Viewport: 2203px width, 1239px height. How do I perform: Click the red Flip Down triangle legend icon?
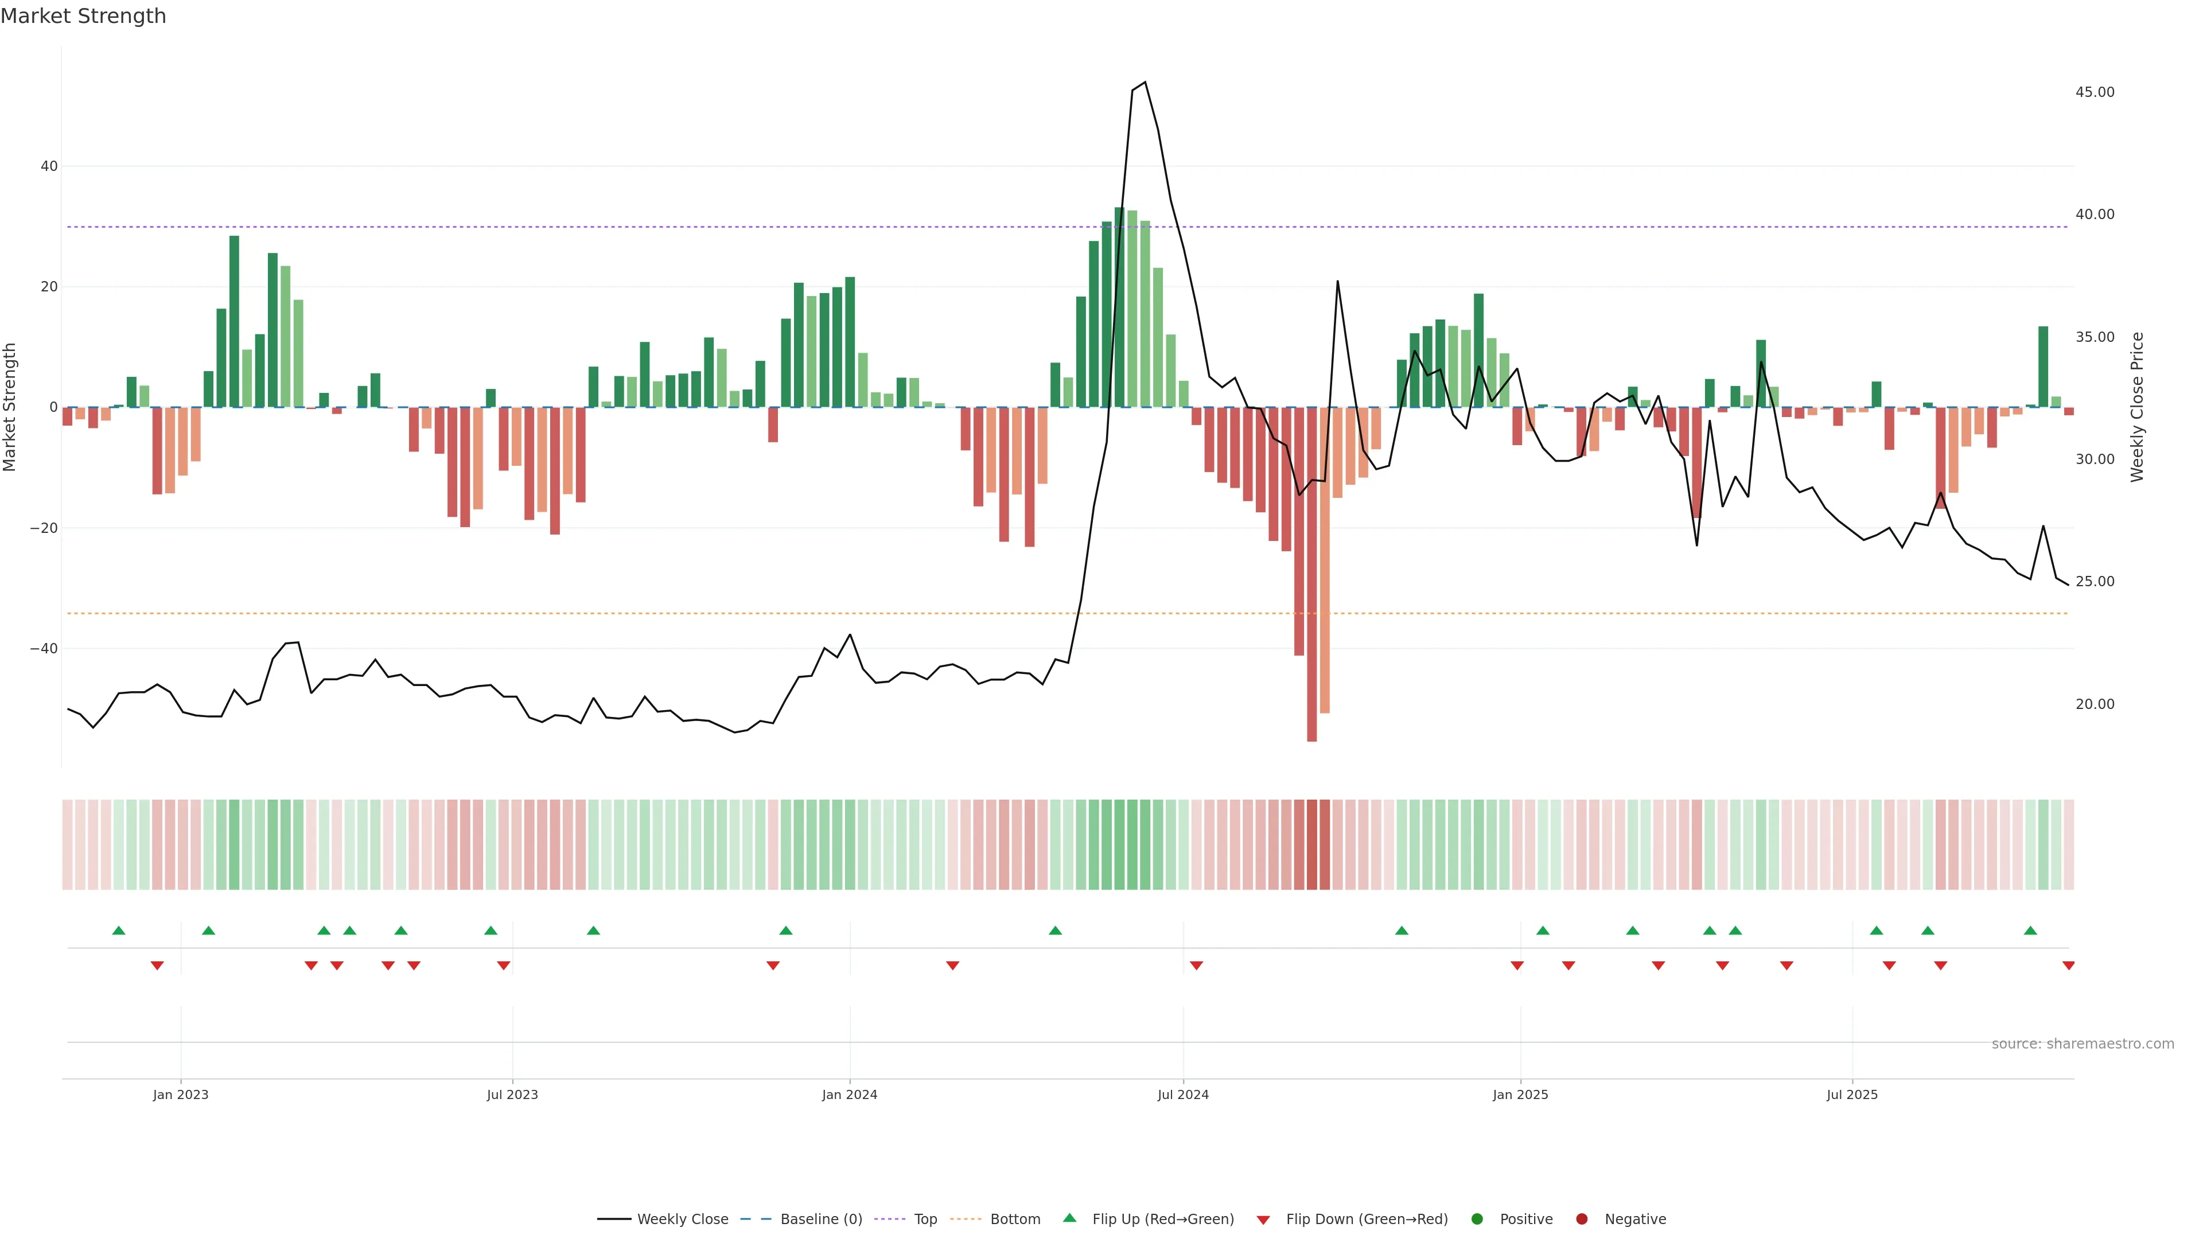tap(1263, 1219)
